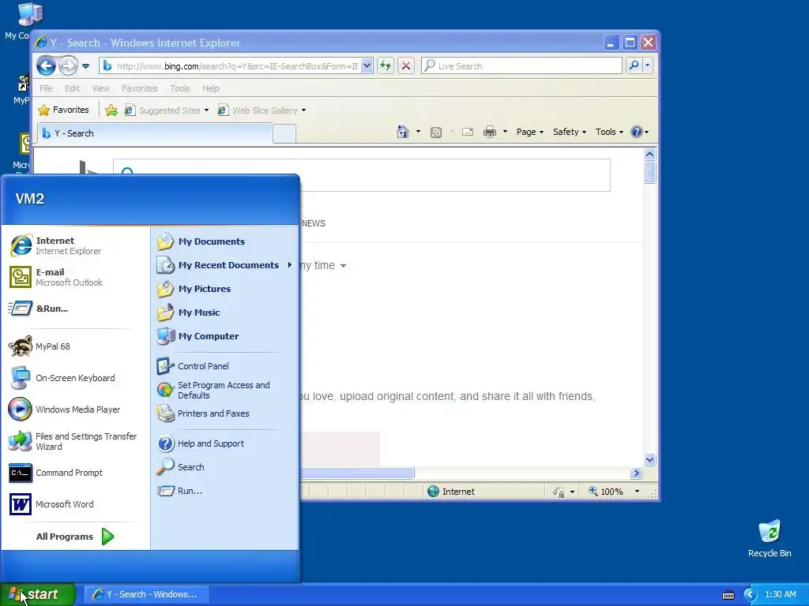Screen dimensions: 809x606
Task: Open the Page command menu
Action: pyautogui.click(x=530, y=132)
